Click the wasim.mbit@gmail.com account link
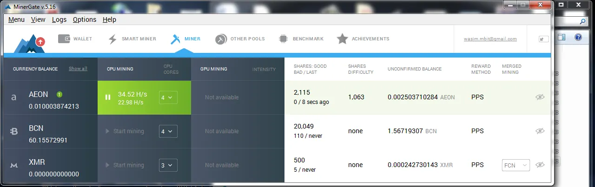595x187 pixels. (x=490, y=39)
